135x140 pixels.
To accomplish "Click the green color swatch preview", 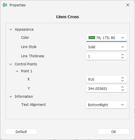I will tap(92, 38).
